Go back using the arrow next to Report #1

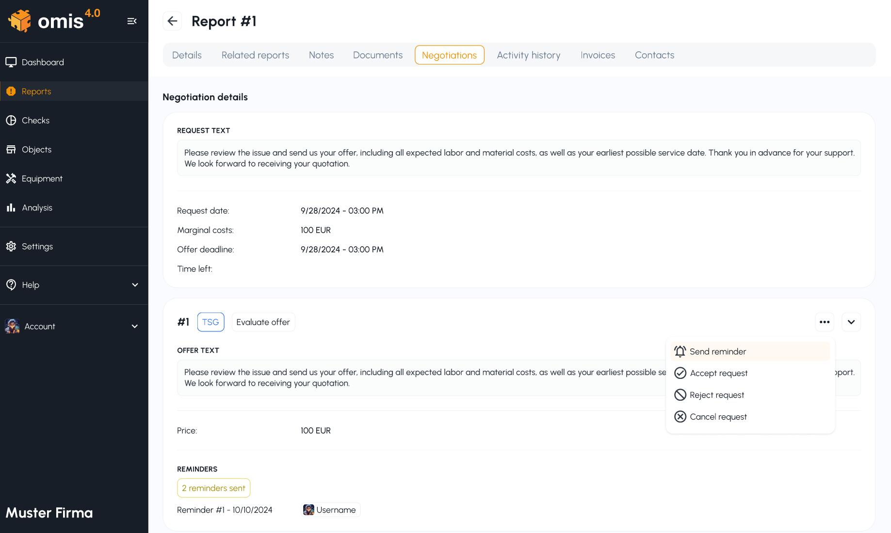click(x=172, y=21)
